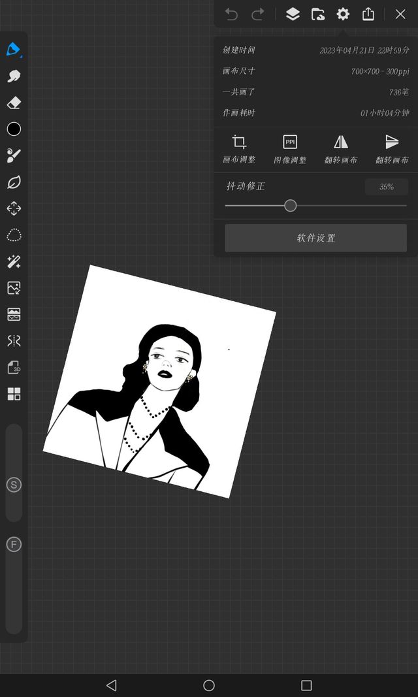Open the 3D model tool

point(14,368)
